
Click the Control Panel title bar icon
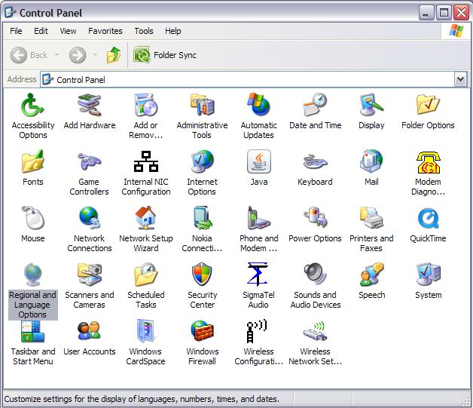coord(11,12)
